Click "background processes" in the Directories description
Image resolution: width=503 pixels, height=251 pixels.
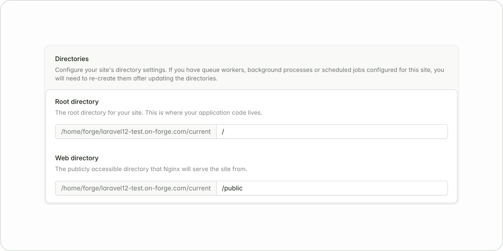point(278,70)
